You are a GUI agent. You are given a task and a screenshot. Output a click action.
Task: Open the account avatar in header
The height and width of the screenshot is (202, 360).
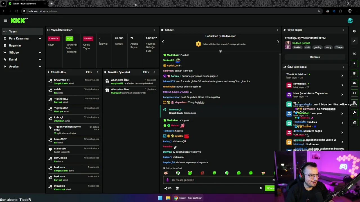tap(350, 20)
